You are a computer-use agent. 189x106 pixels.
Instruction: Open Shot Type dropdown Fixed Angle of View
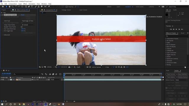28,21
